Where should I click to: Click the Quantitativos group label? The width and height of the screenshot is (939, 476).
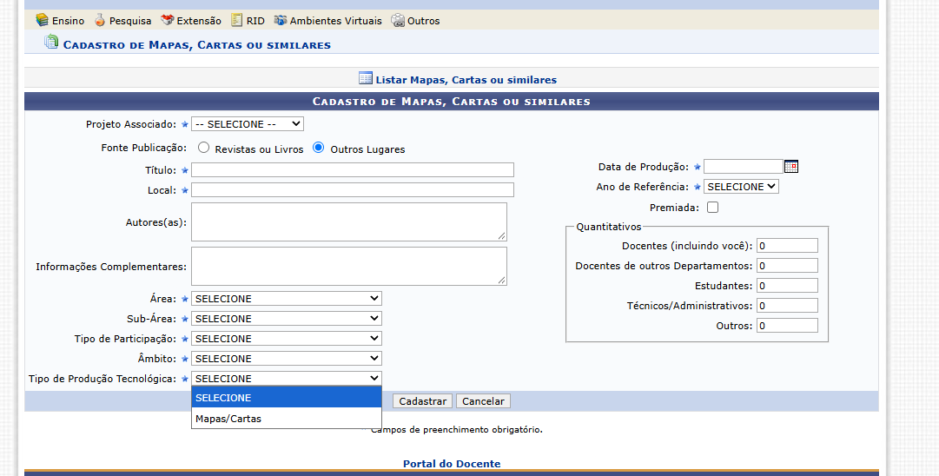tap(608, 227)
